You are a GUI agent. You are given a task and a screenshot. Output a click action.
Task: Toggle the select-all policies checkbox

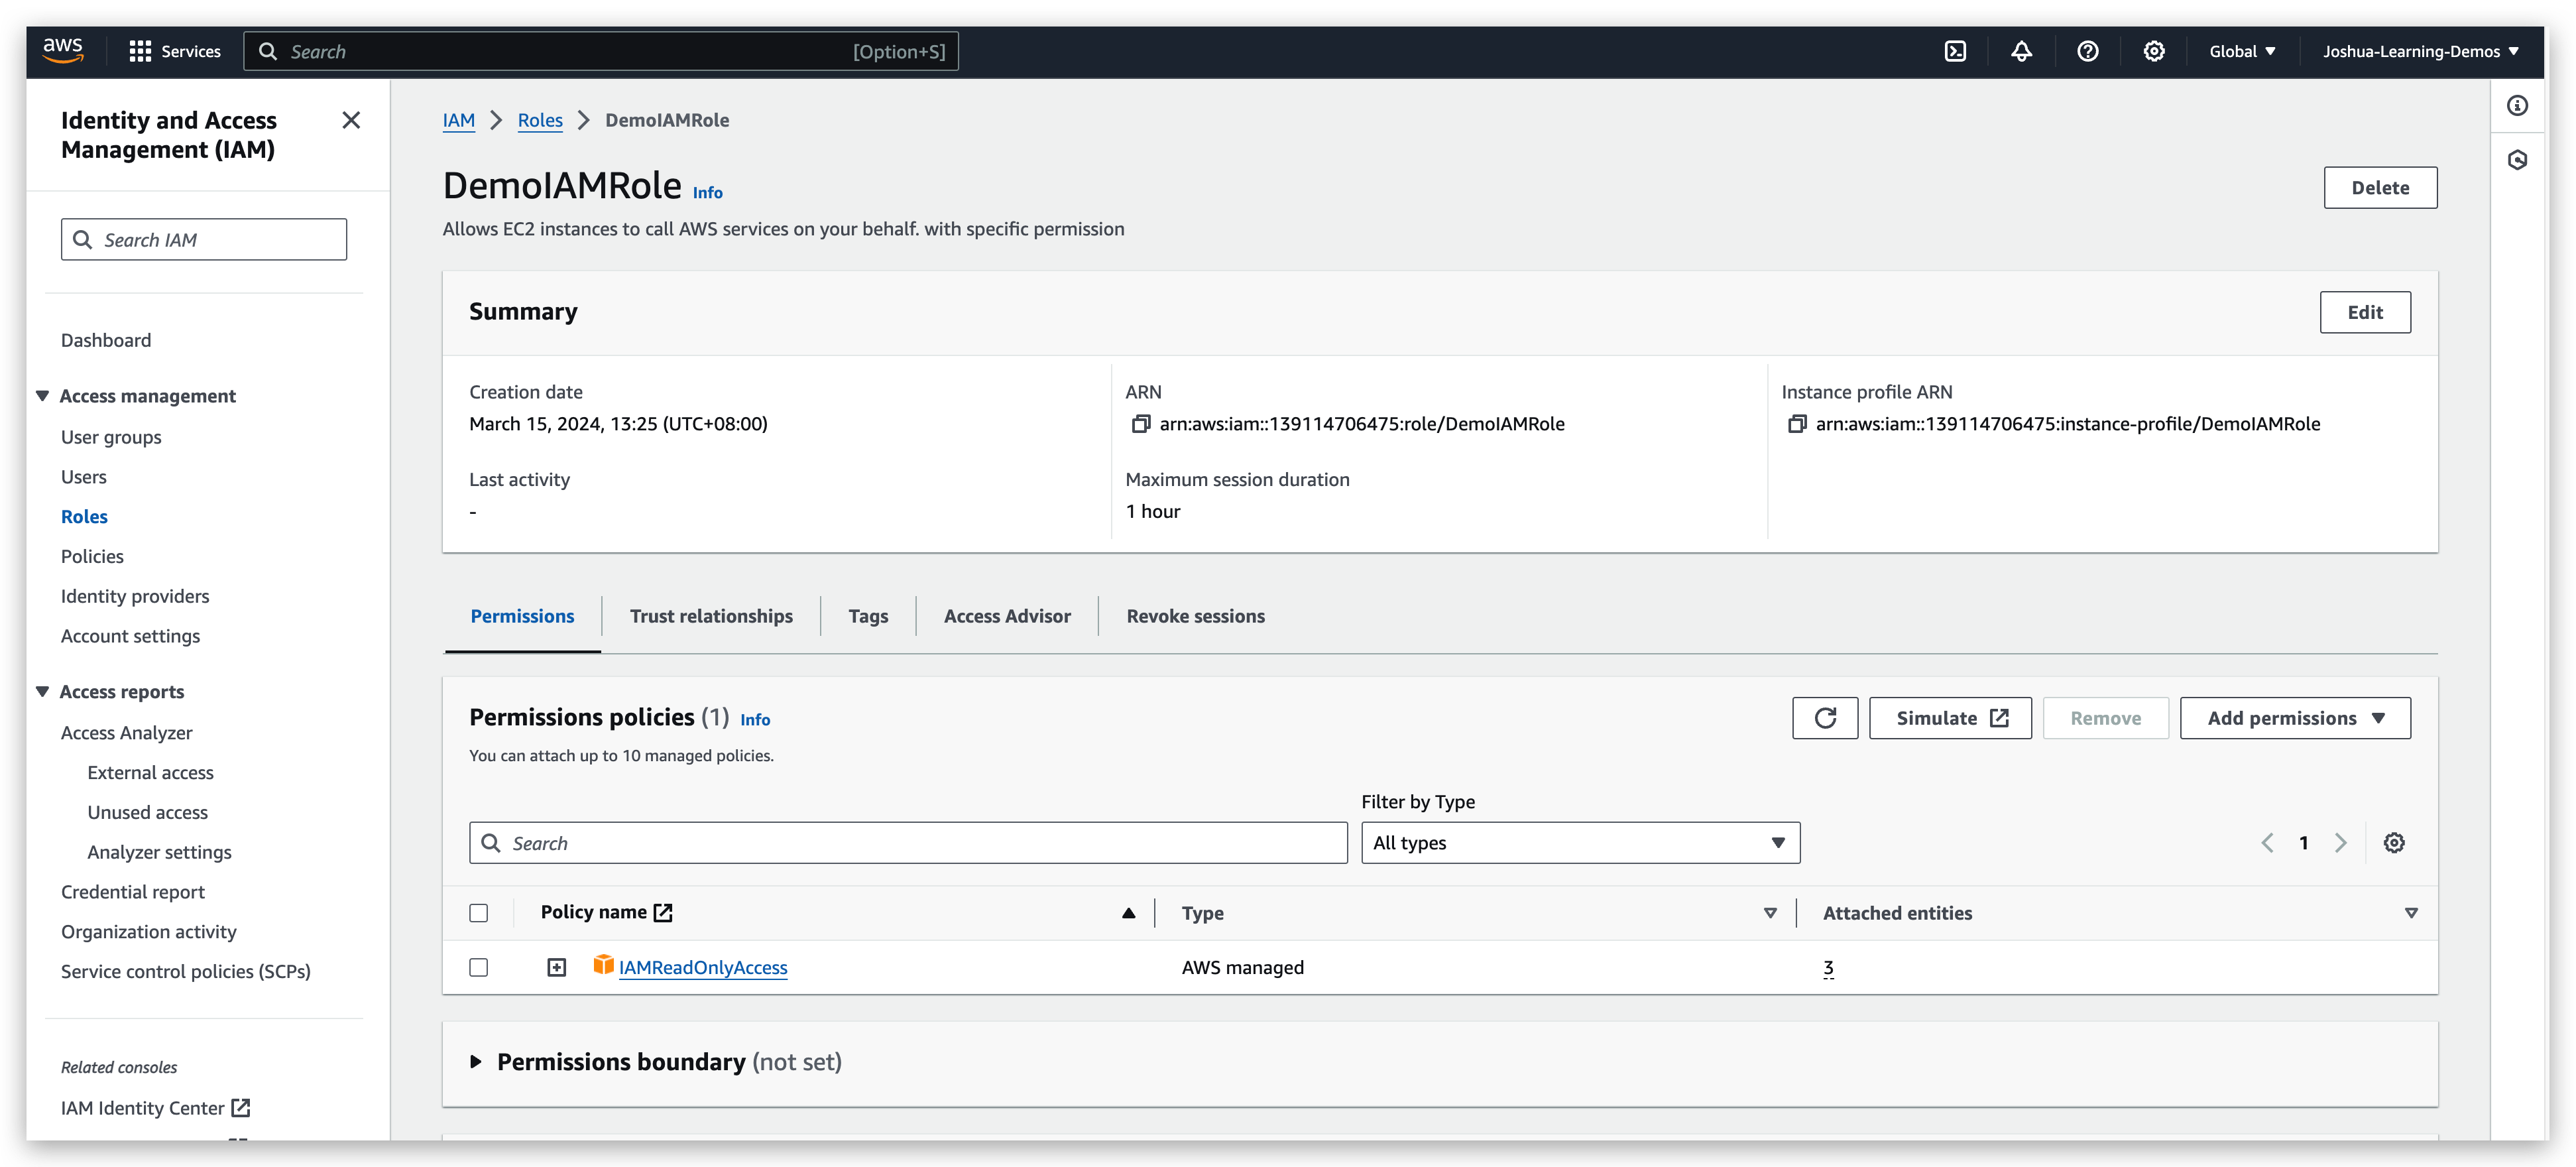(x=479, y=912)
